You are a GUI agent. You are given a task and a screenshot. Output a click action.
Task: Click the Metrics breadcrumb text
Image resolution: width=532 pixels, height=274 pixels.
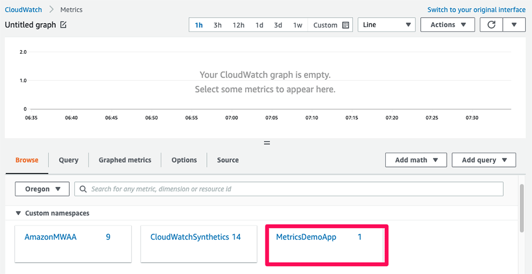71,10
